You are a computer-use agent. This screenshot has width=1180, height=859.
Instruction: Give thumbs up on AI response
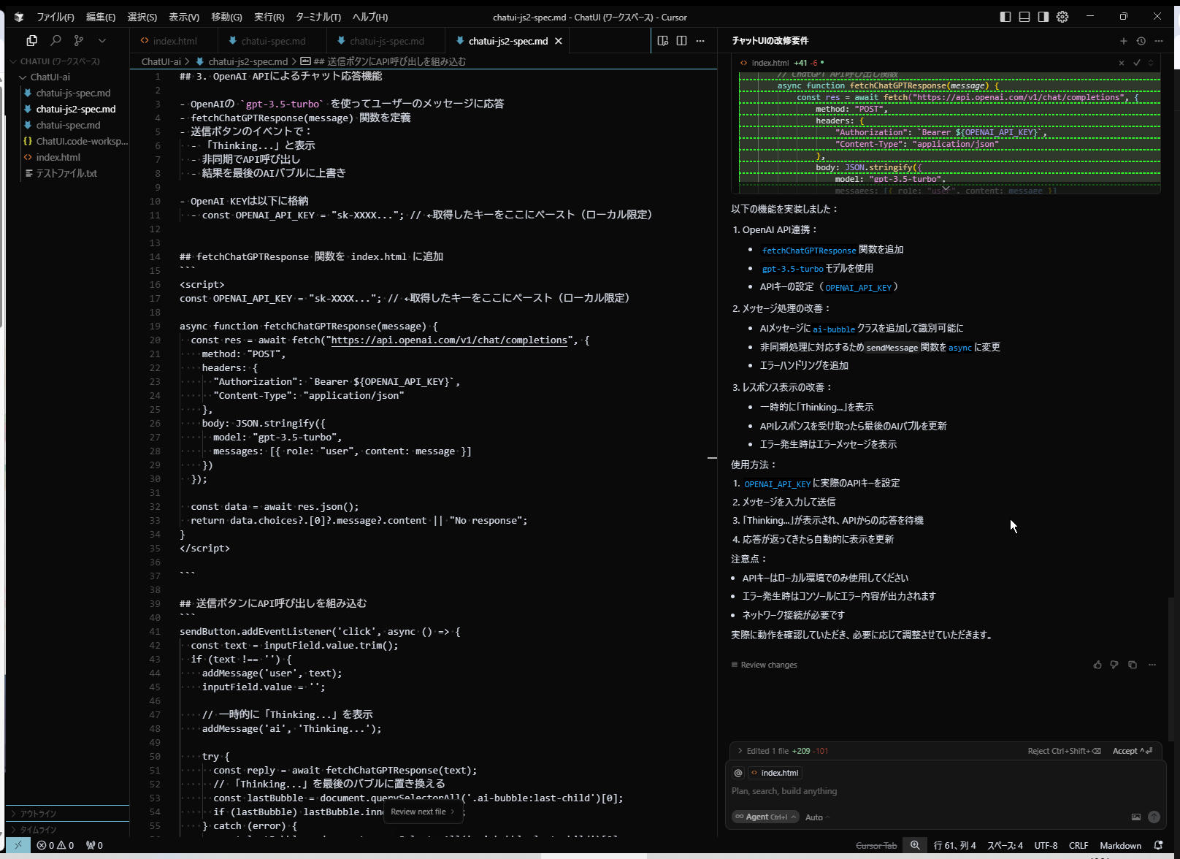pos(1097,665)
